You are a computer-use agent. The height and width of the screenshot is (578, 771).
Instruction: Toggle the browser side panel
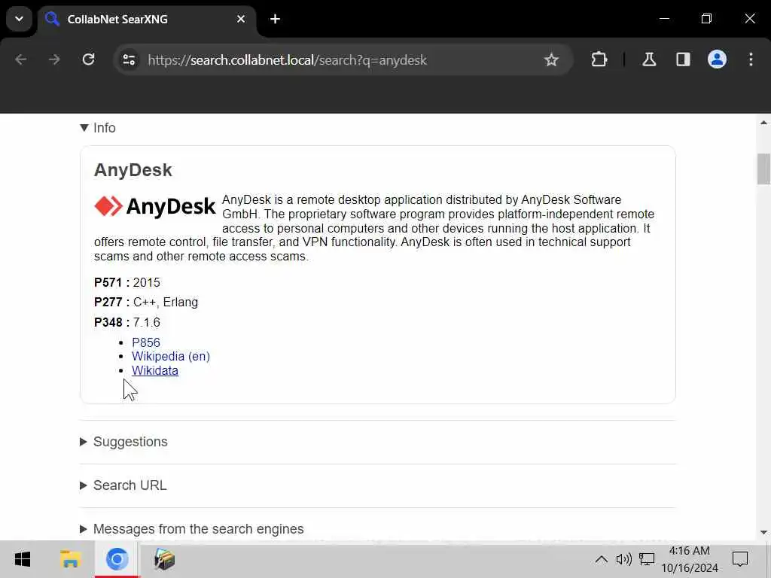(x=683, y=60)
